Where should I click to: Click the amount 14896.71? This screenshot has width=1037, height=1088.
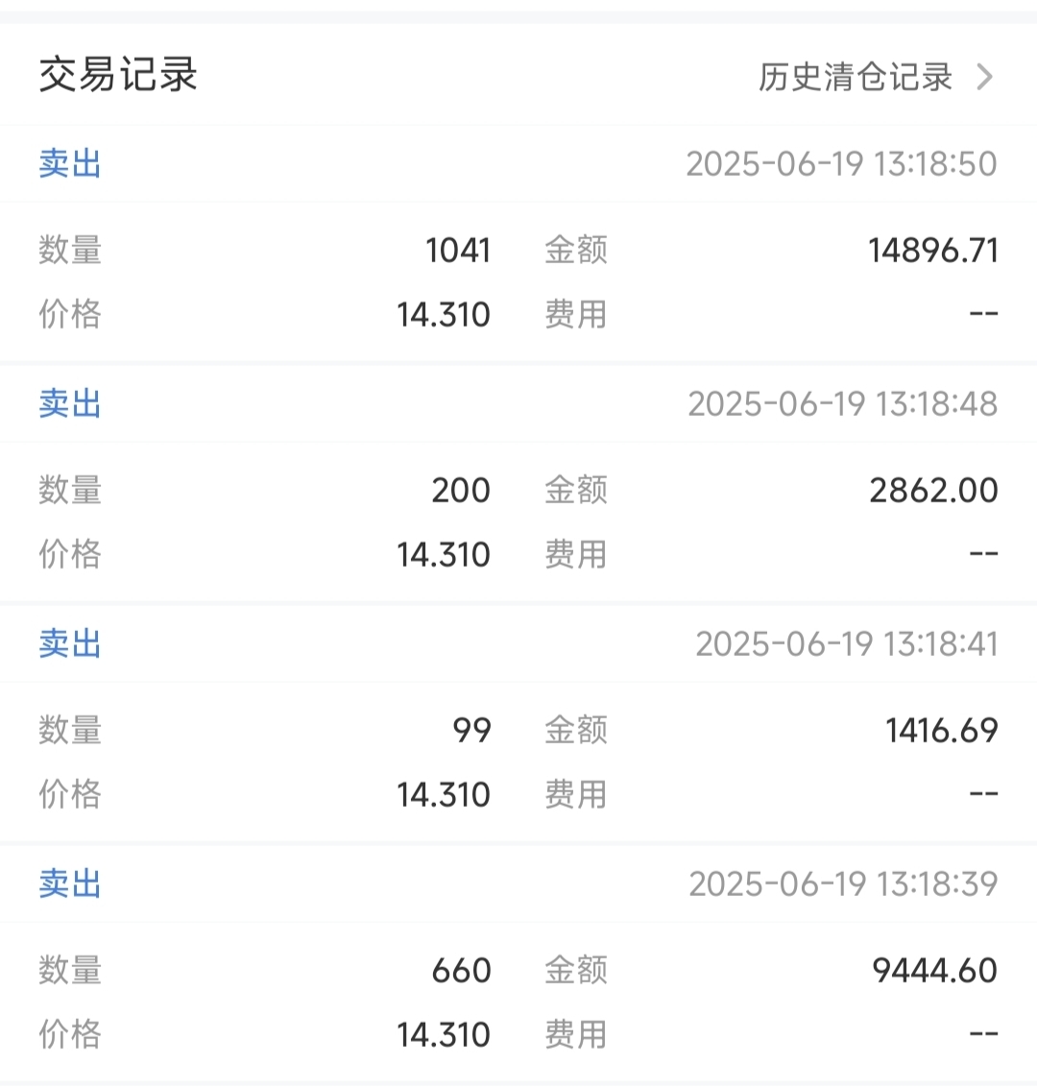coord(933,251)
